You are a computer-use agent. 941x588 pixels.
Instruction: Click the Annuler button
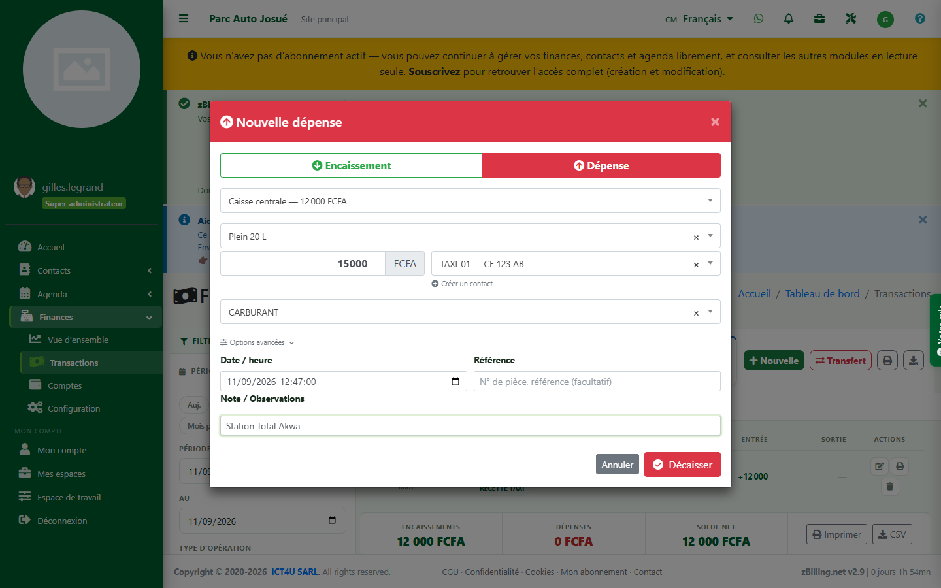coord(618,465)
